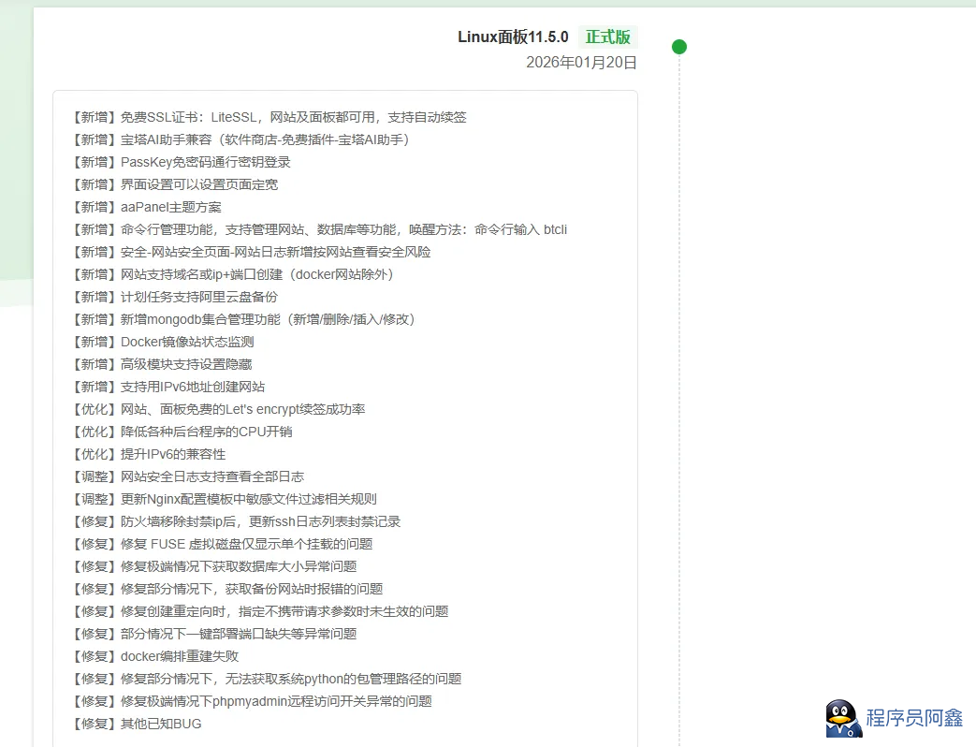Screen dimensions: 976x747
Task: Select the 修复 FUSE 虚拟磁盘 fix line
Action: [x=222, y=544]
